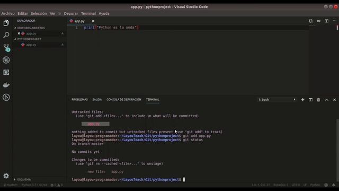Open the Extensions view in activity bar

click(6, 72)
